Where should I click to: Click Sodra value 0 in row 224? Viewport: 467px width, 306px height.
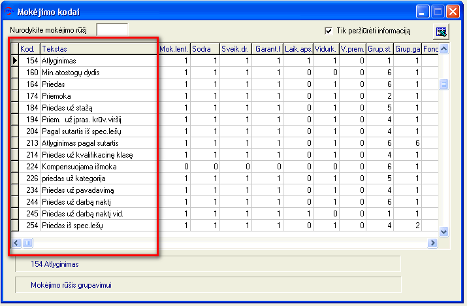pos(205,167)
